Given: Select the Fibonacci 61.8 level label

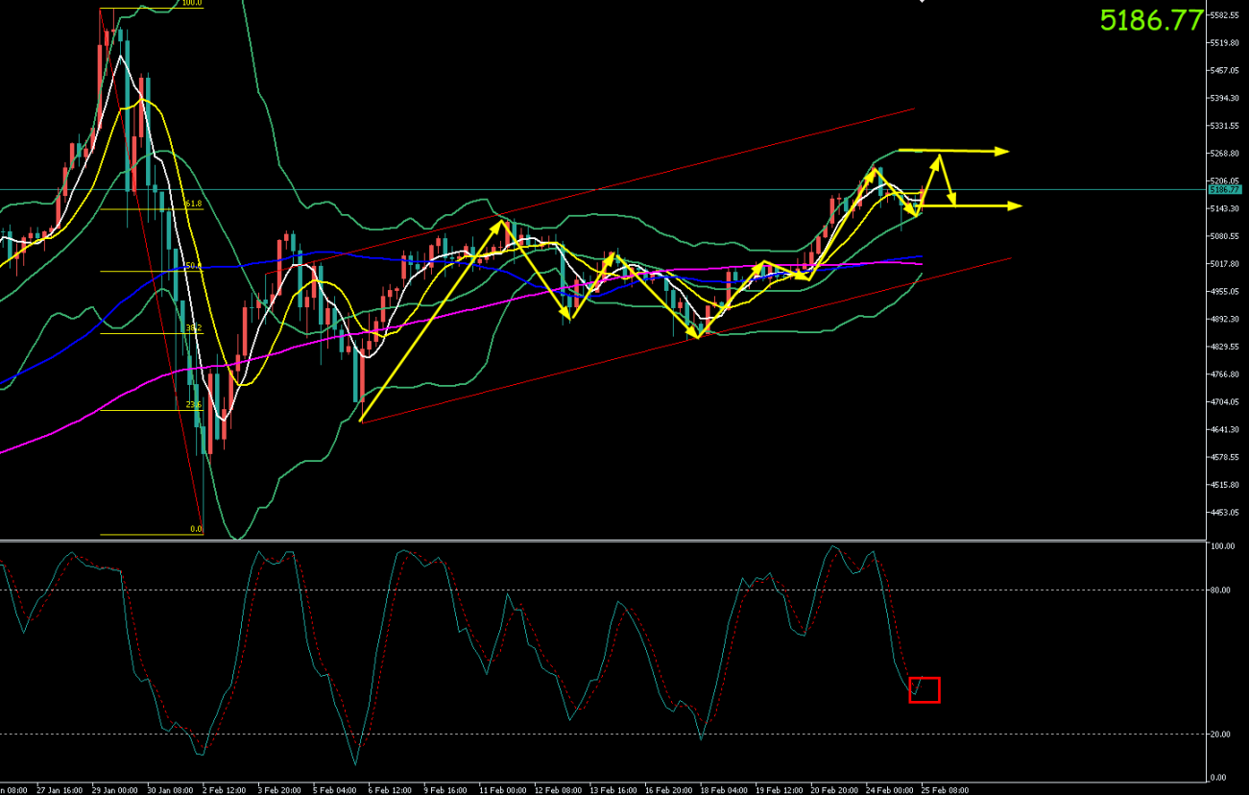Looking at the screenshot, I should (193, 205).
